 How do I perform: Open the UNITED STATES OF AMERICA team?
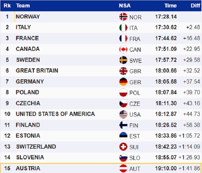coord(55,114)
